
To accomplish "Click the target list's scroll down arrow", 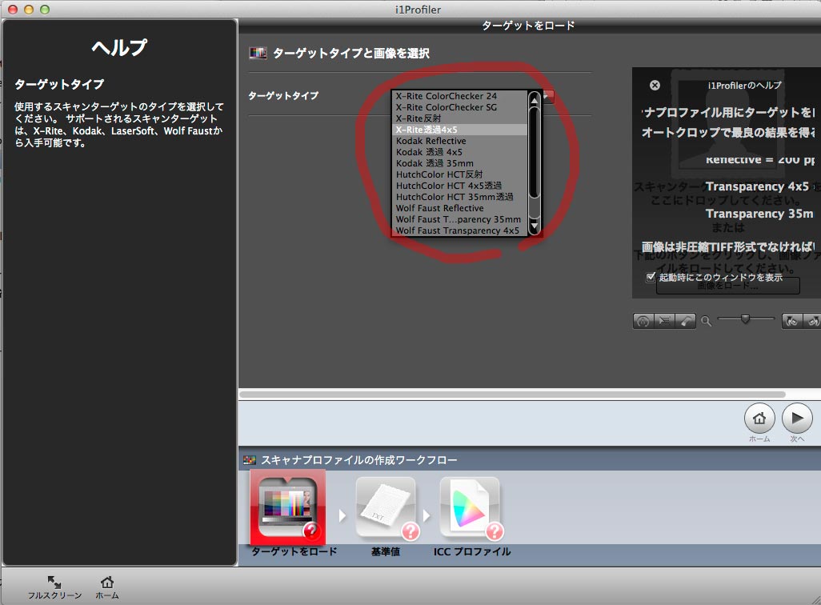I will [x=534, y=226].
